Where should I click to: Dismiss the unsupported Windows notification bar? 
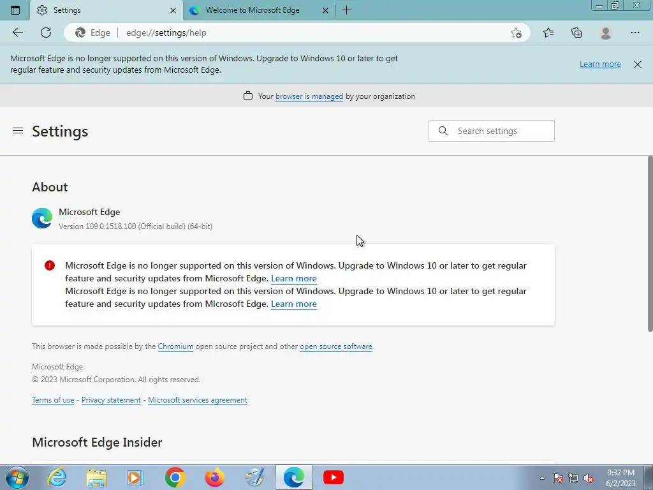(x=637, y=64)
